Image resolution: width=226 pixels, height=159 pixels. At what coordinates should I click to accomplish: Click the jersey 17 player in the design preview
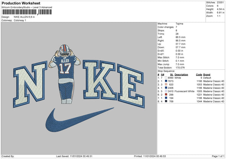point(64,74)
